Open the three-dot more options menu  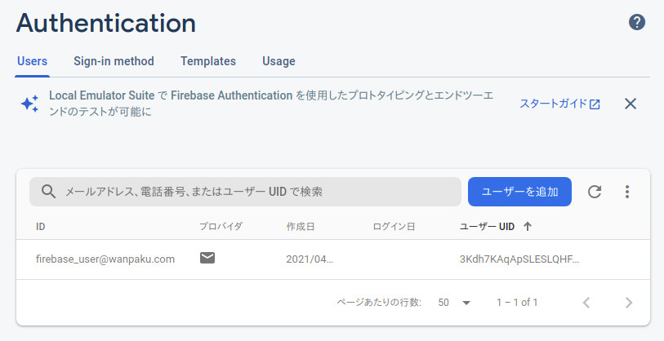[x=627, y=192]
